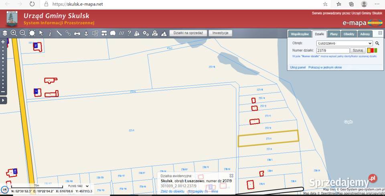
Task: Select the zoom out magnifier tool
Action: pyautogui.click(x=22, y=33)
